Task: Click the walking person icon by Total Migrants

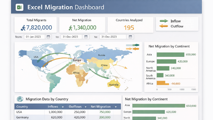Action: (23, 28)
